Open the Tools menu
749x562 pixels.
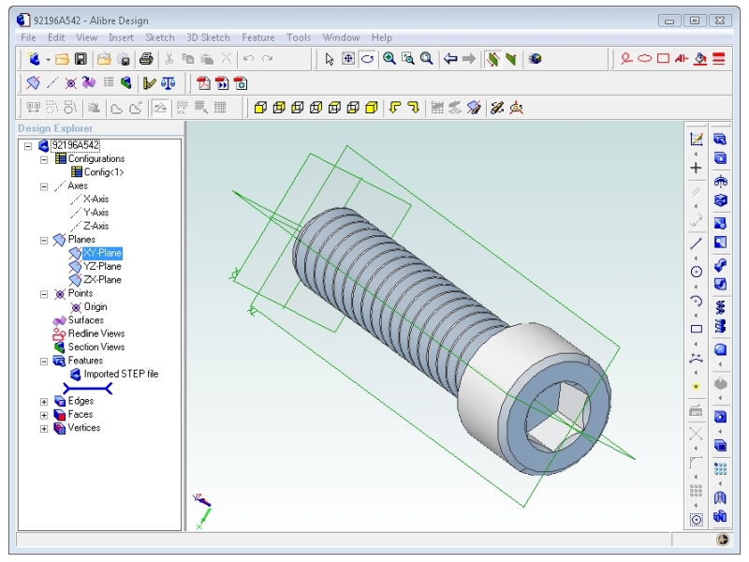pos(299,37)
